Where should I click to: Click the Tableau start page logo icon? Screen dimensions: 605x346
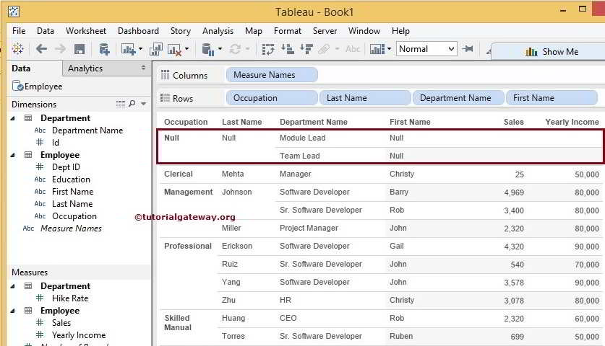tap(17, 49)
